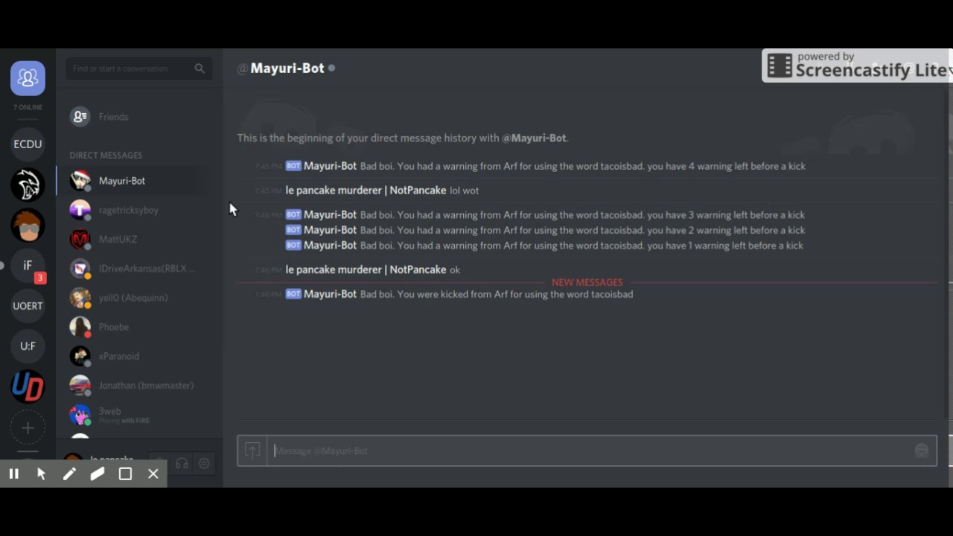The width and height of the screenshot is (953, 536).
Task: Toggle deafen with the headphones icon
Action: pyautogui.click(x=182, y=463)
